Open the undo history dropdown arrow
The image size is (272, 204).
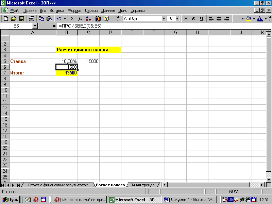(65, 19)
